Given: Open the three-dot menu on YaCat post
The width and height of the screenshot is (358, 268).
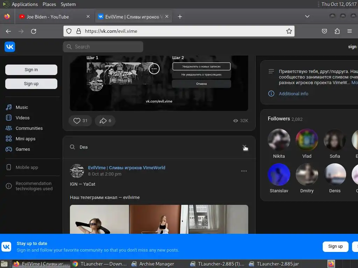Looking at the screenshot, I should coord(244,171).
